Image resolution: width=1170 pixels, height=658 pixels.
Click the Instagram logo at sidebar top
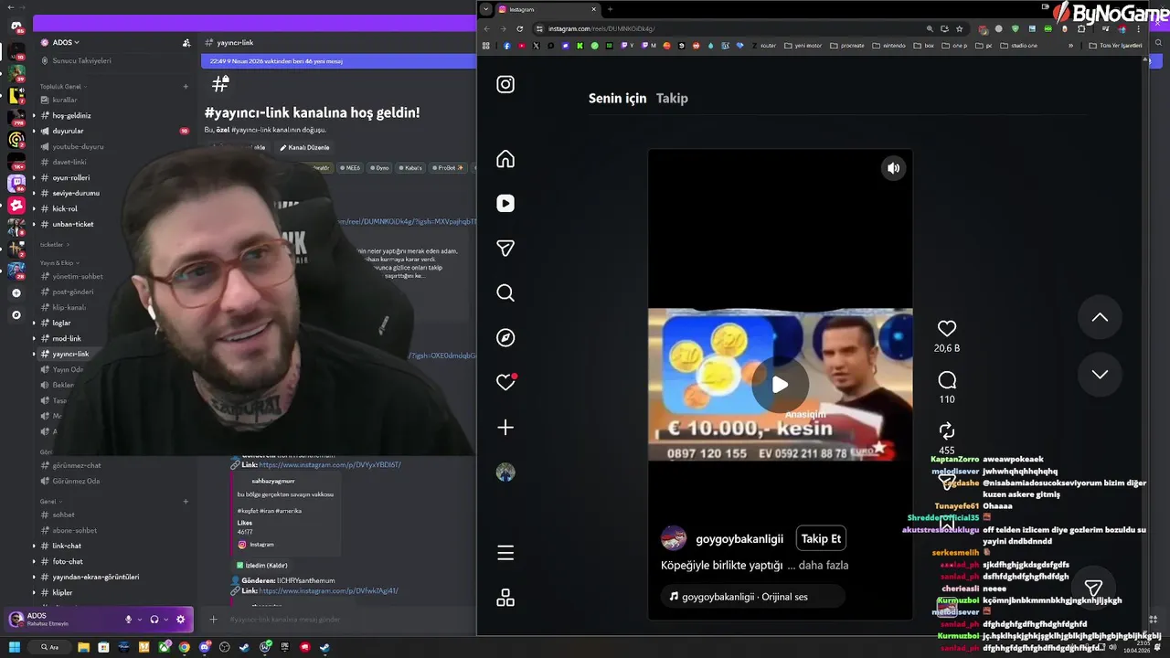coord(505,84)
